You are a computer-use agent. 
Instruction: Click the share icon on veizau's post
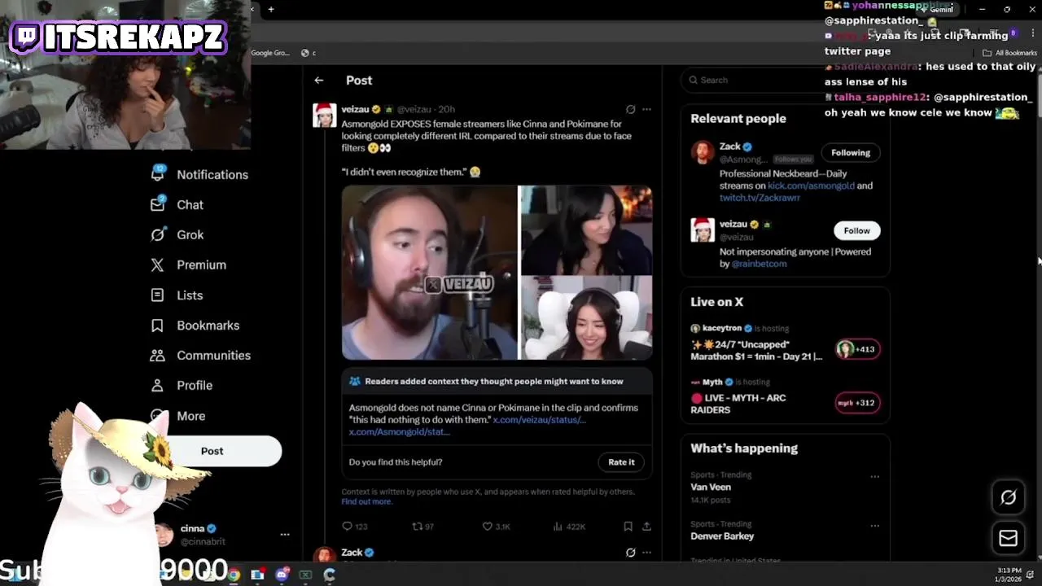[x=646, y=527]
